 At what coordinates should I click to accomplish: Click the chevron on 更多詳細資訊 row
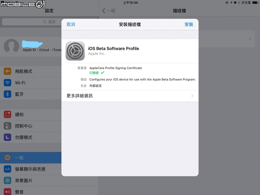[192, 96]
